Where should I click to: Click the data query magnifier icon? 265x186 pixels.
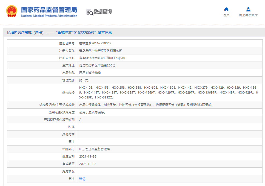pos(90,12)
